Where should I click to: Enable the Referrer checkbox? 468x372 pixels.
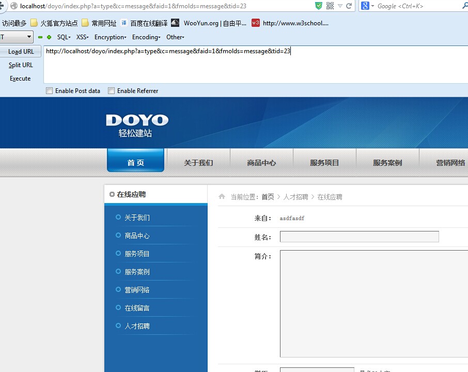click(112, 91)
